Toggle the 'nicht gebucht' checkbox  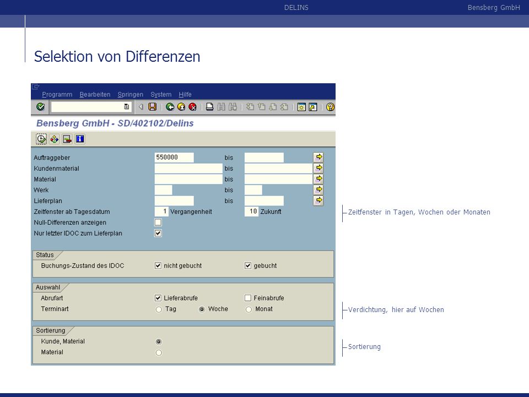pos(158,265)
